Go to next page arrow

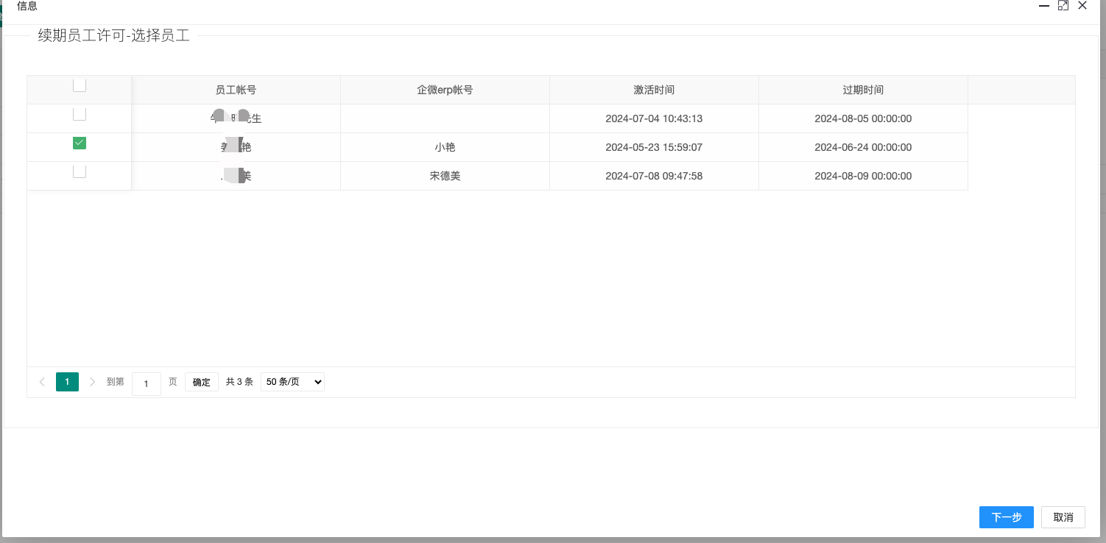click(92, 382)
